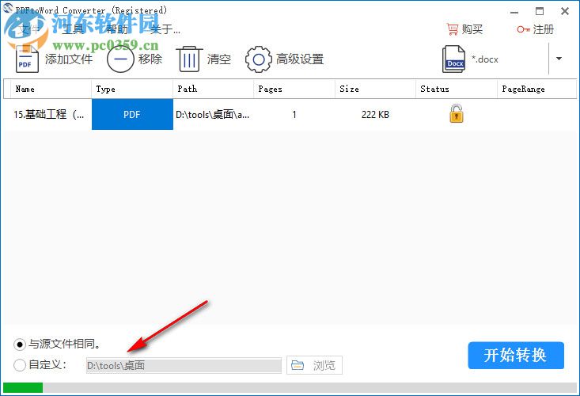Click the PageRange column header
580x396 pixels.
click(x=536, y=89)
